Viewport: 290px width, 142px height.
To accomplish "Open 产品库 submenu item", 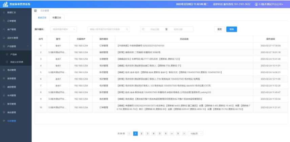I will coord(14,54).
